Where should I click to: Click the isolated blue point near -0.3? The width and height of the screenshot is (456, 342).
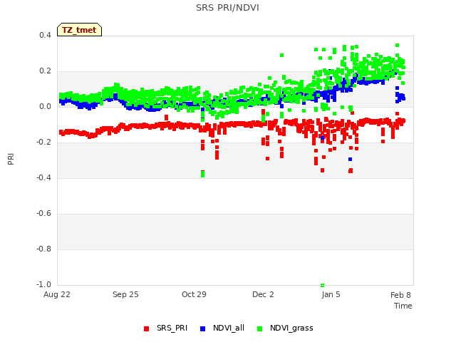pyautogui.click(x=350, y=159)
